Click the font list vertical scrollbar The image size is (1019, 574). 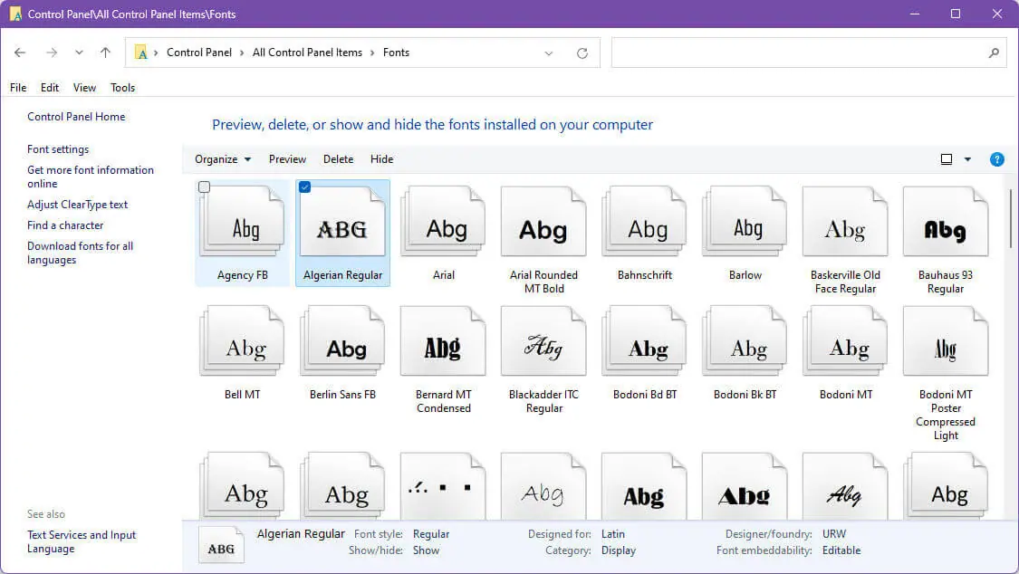pyautogui.click(x=1011, y=218)
